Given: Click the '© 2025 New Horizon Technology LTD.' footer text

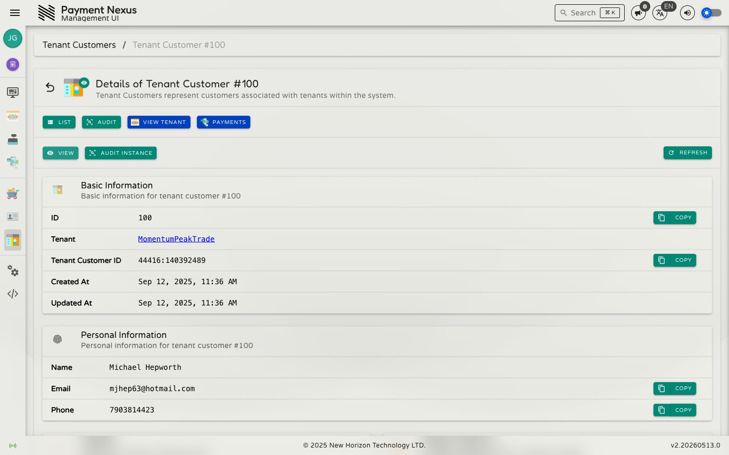Looking at the screenshot, I should click(x=365, y=445).
